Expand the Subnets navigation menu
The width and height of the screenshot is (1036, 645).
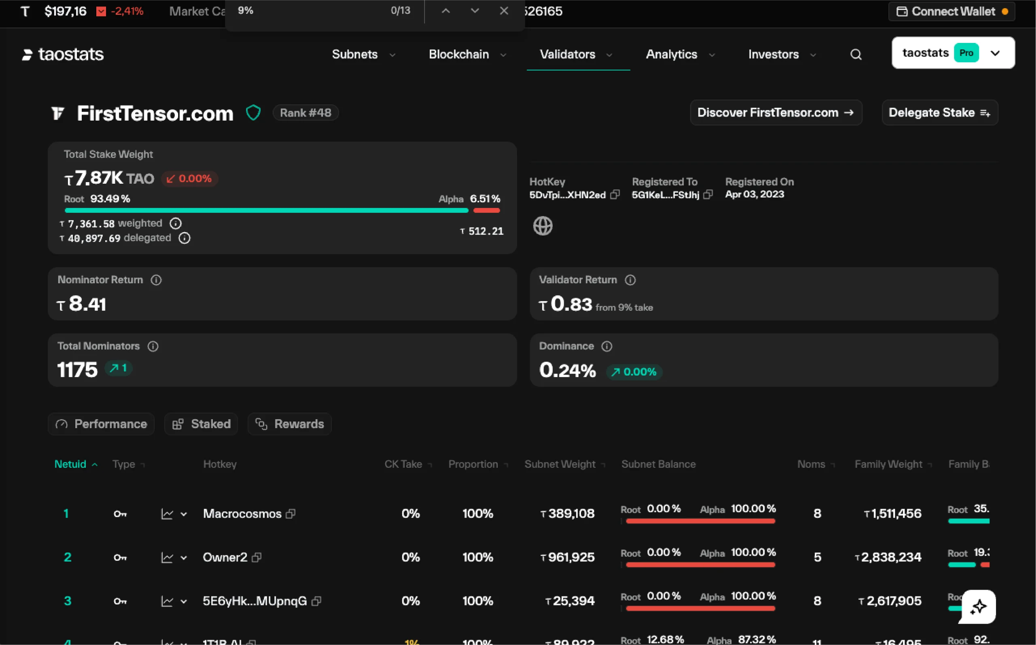tap(363, 55)
